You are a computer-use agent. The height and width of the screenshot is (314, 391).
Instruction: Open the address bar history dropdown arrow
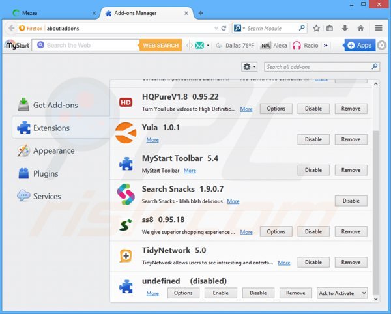click(x=216, y=28)
